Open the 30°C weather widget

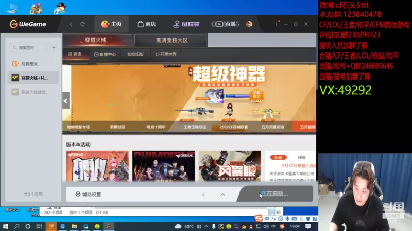pyautogui.click(x=188, y=226)
